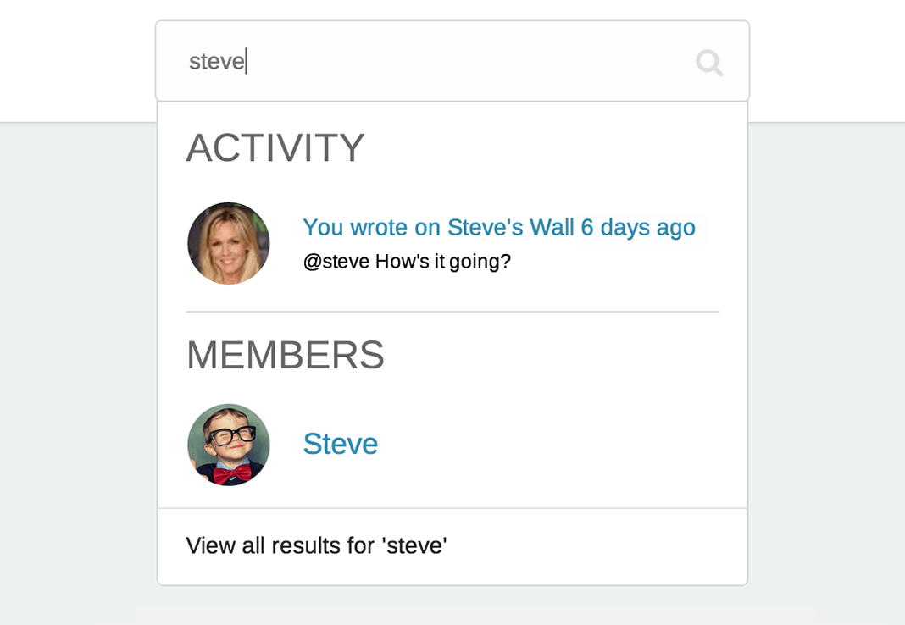The width and height of the screenshot is (905, 625).
Task: Click the magnifying glass search icon
Action: click(708, 63)
